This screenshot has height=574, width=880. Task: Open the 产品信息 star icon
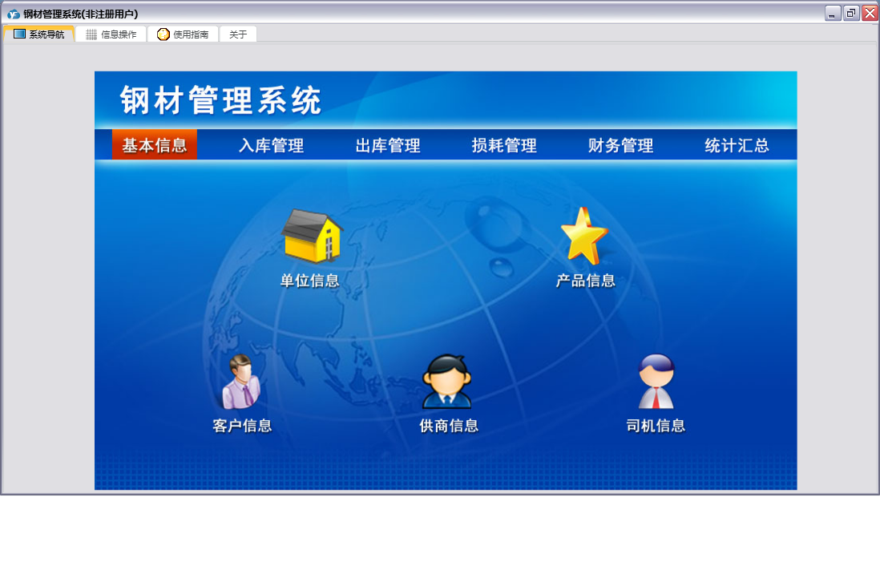[584, 236]
